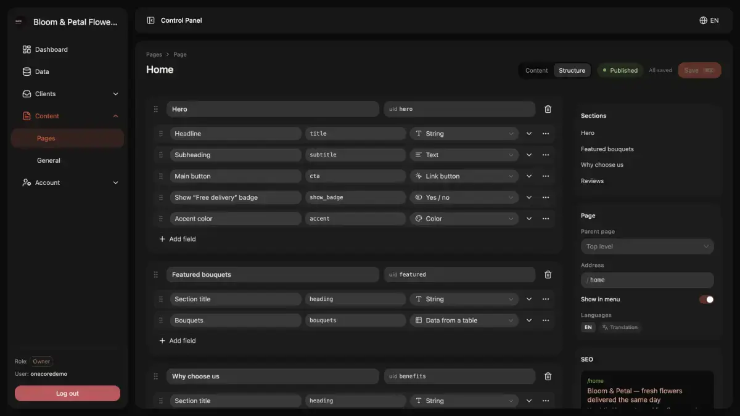Click drag handle of Main button field
The width and height of the screenshot is (740, 416).
(x=161, y=176)
